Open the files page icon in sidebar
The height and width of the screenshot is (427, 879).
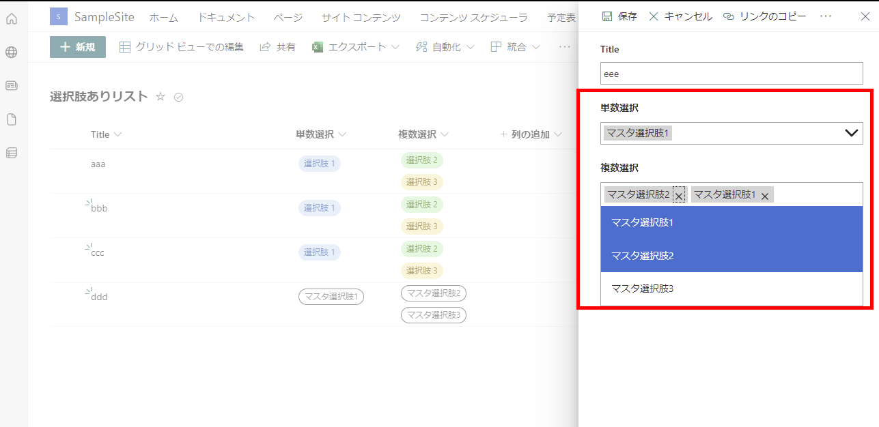tap(12, 119)
